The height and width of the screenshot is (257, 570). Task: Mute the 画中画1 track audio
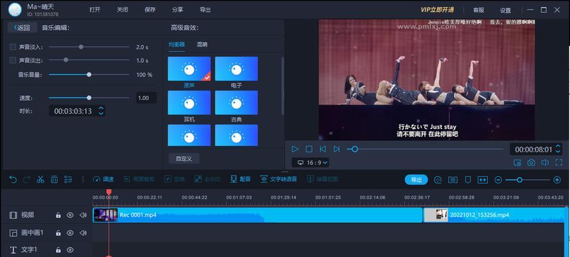(83, 233)
